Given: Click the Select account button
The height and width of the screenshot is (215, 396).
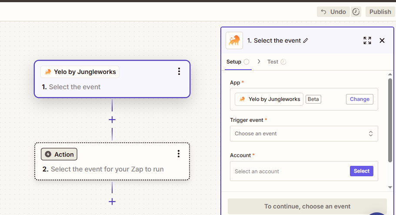Looking at the screenshot, I should click(x=361, y=171).
